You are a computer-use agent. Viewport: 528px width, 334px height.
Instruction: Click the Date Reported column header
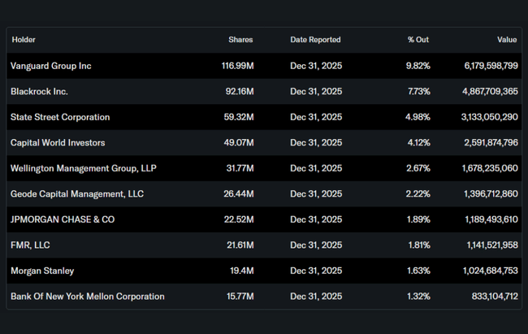pos(315,40)
